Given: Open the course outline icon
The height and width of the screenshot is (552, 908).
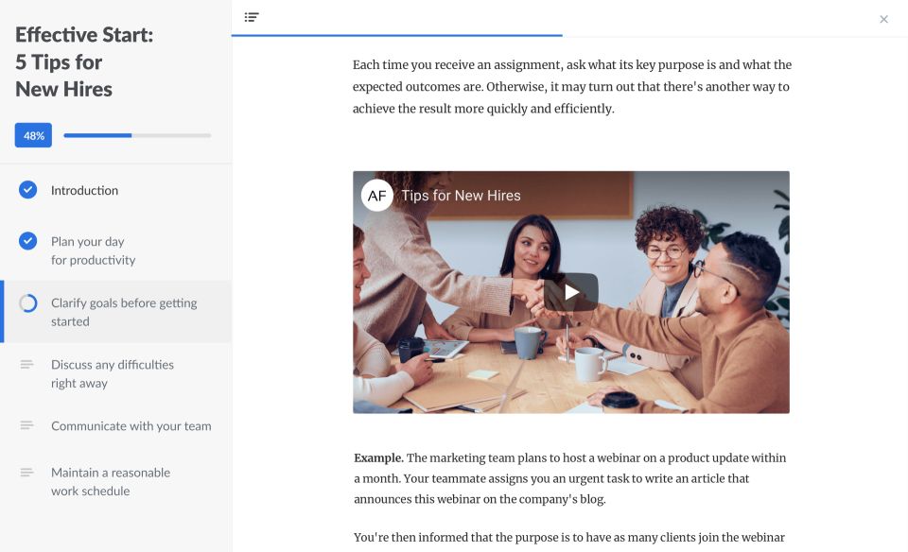Looking at the screenshot, I should pyautogui.click(x=251, y=17).
